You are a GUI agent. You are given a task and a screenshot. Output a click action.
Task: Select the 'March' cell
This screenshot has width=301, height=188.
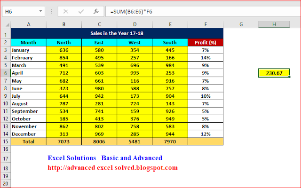(29, 65)
